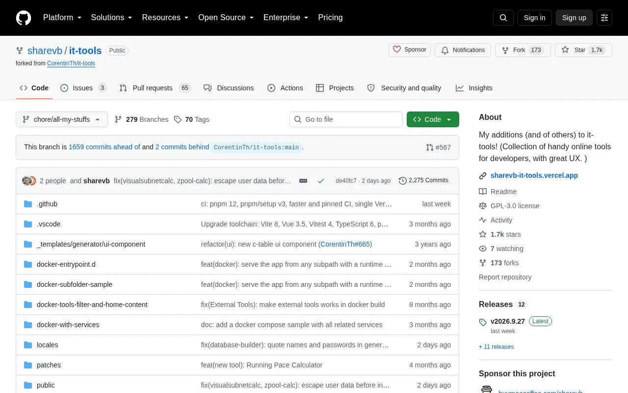View 70 Tags
Screen dimensions: 628x393
(x=191, y=119)
